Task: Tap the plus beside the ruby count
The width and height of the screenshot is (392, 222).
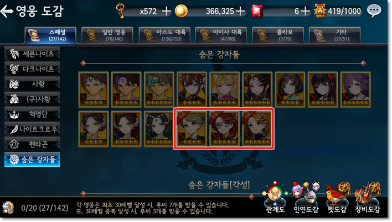Action: 305,11
